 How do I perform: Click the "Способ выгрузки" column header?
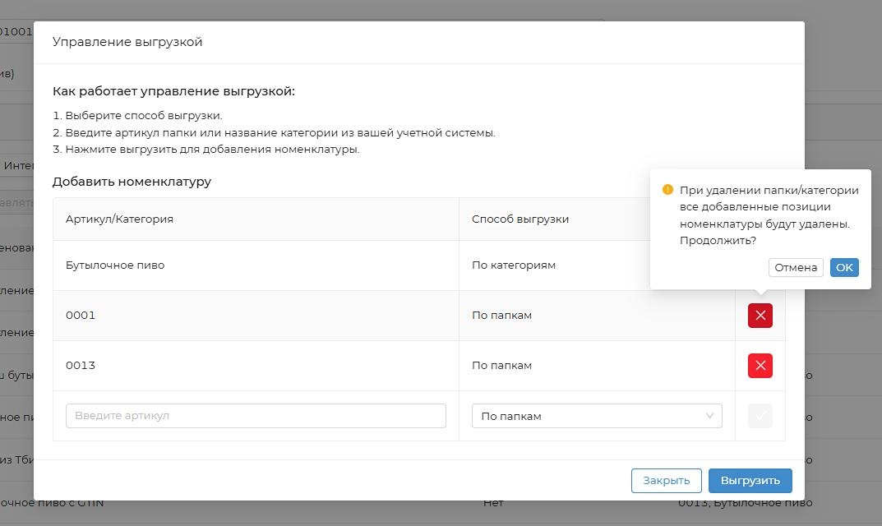coord(520,219)
